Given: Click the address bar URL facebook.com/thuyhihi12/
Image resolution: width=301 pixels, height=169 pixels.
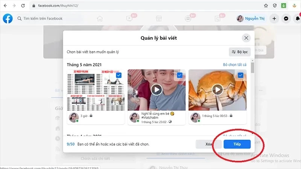Looking at the screenshot, I should 58,6.
